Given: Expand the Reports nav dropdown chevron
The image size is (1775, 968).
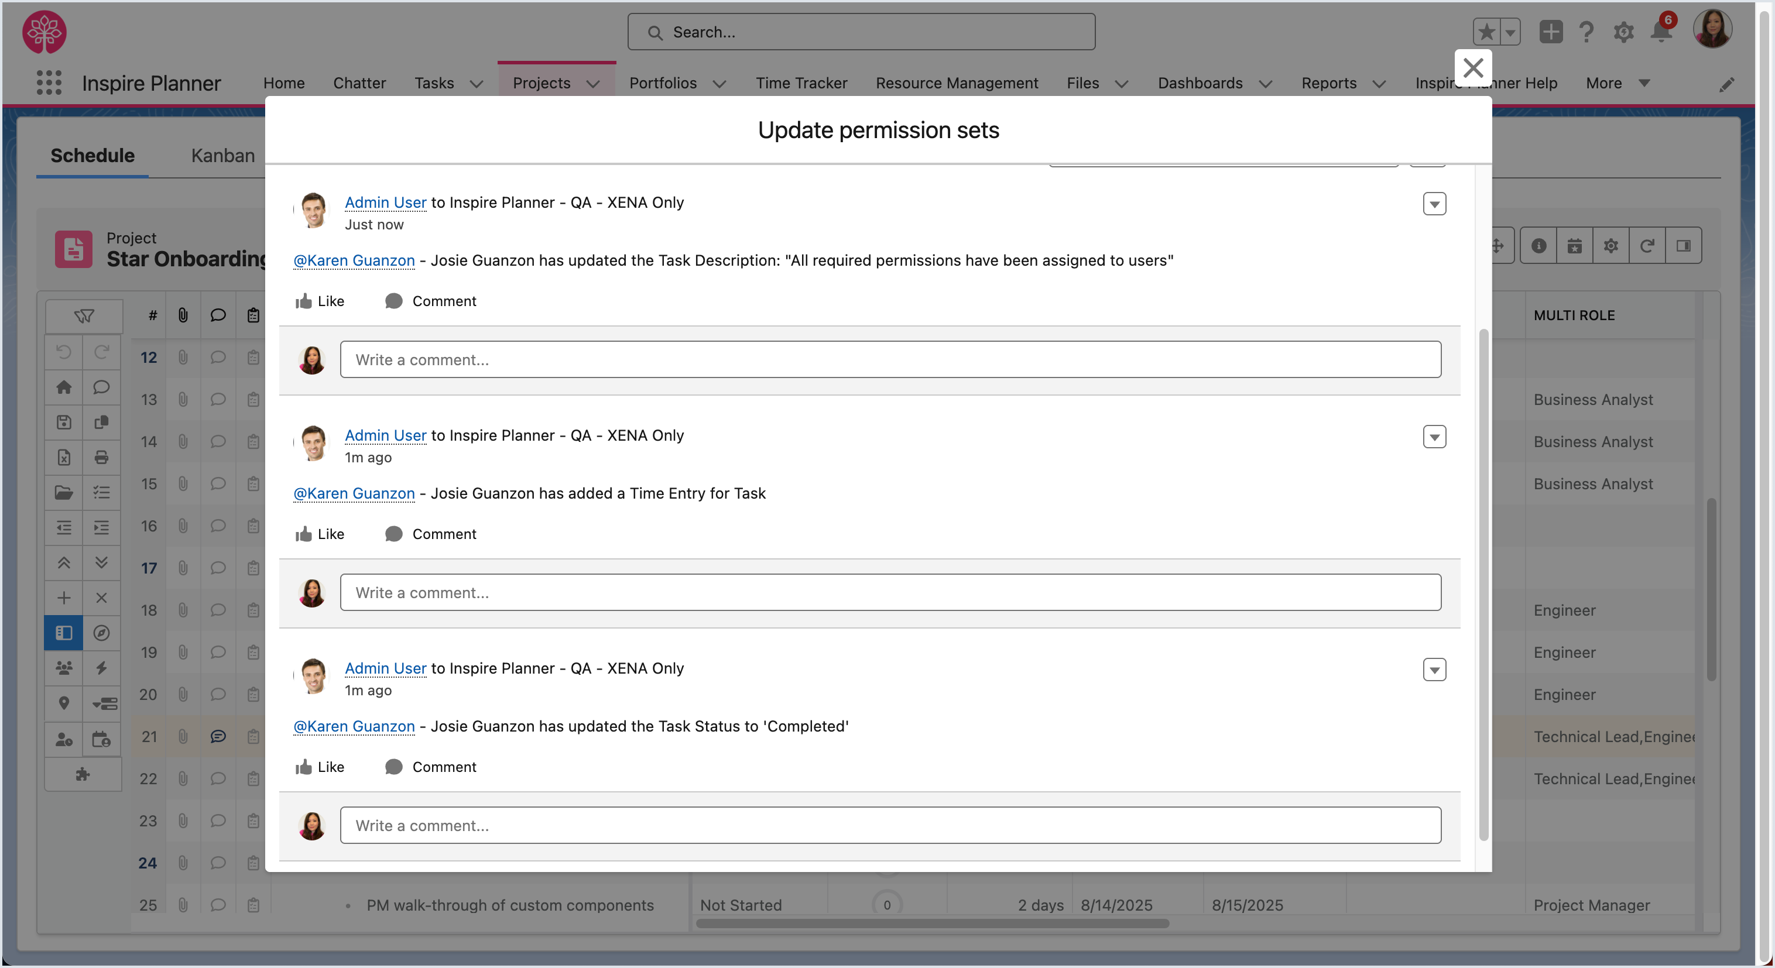Looking at the screenshot, I should pyautogui.click(x=1379, y=84).
